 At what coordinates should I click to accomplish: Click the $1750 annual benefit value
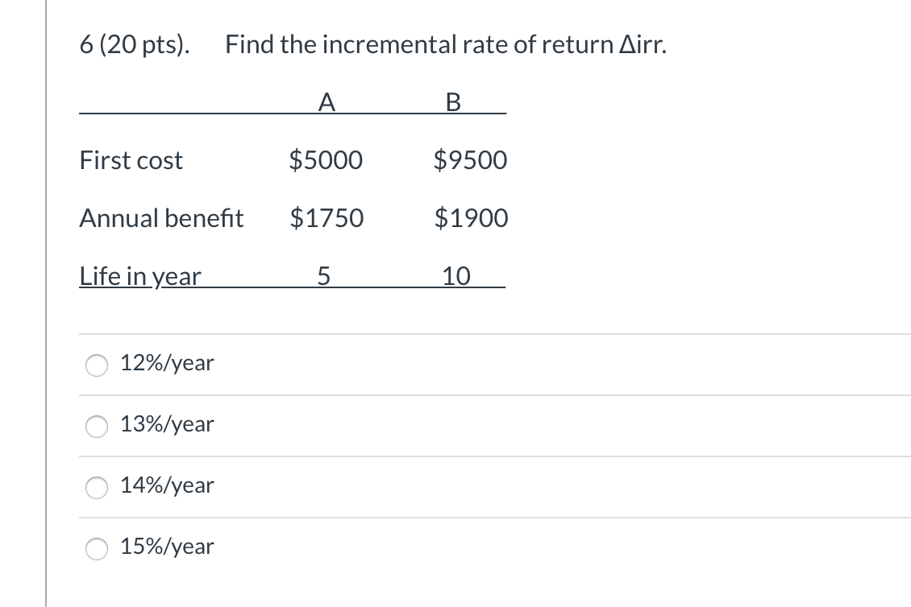pyautogui.click(x=326, y=217)
